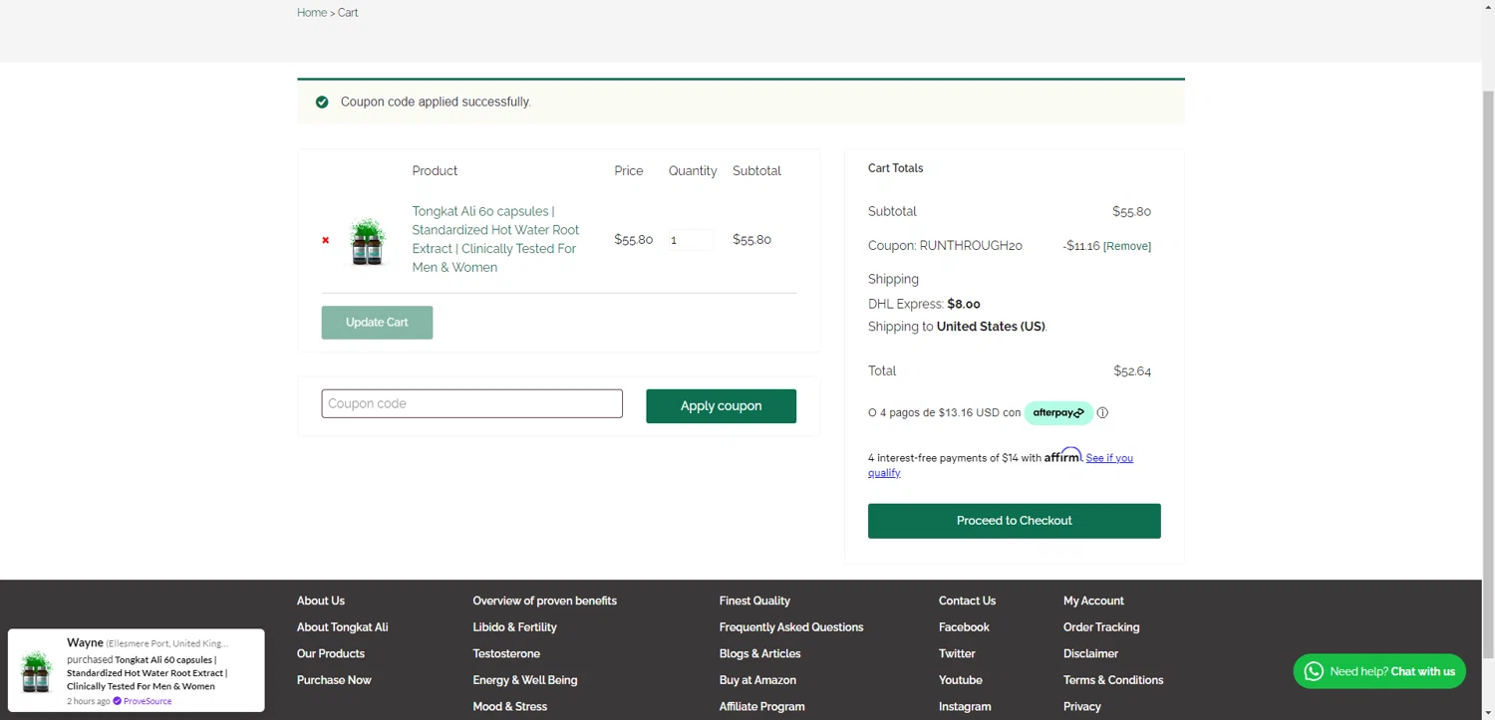Open Privacy footer link
The image size is (1495, 720).
point(1082,706)
